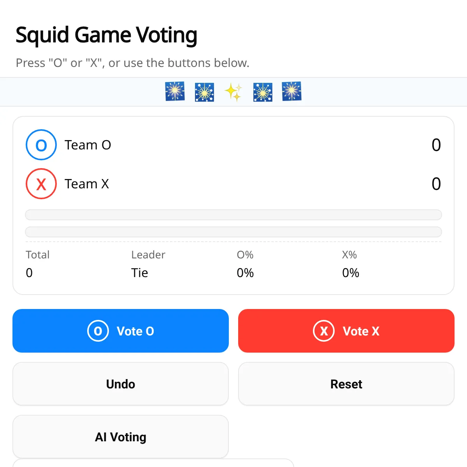Image resolution: width=467 pixels, height=467 pixels.
Task: Click the lower empty progress bar
Action: click(x=233, y=232)
